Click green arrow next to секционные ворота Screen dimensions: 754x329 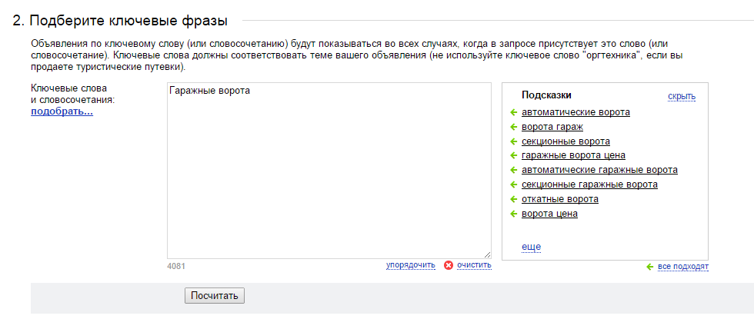point(514,141)
